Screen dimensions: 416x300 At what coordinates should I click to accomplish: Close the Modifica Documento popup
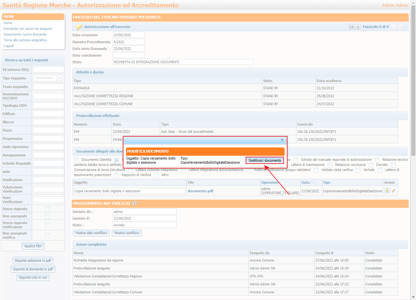pos(282,140)
